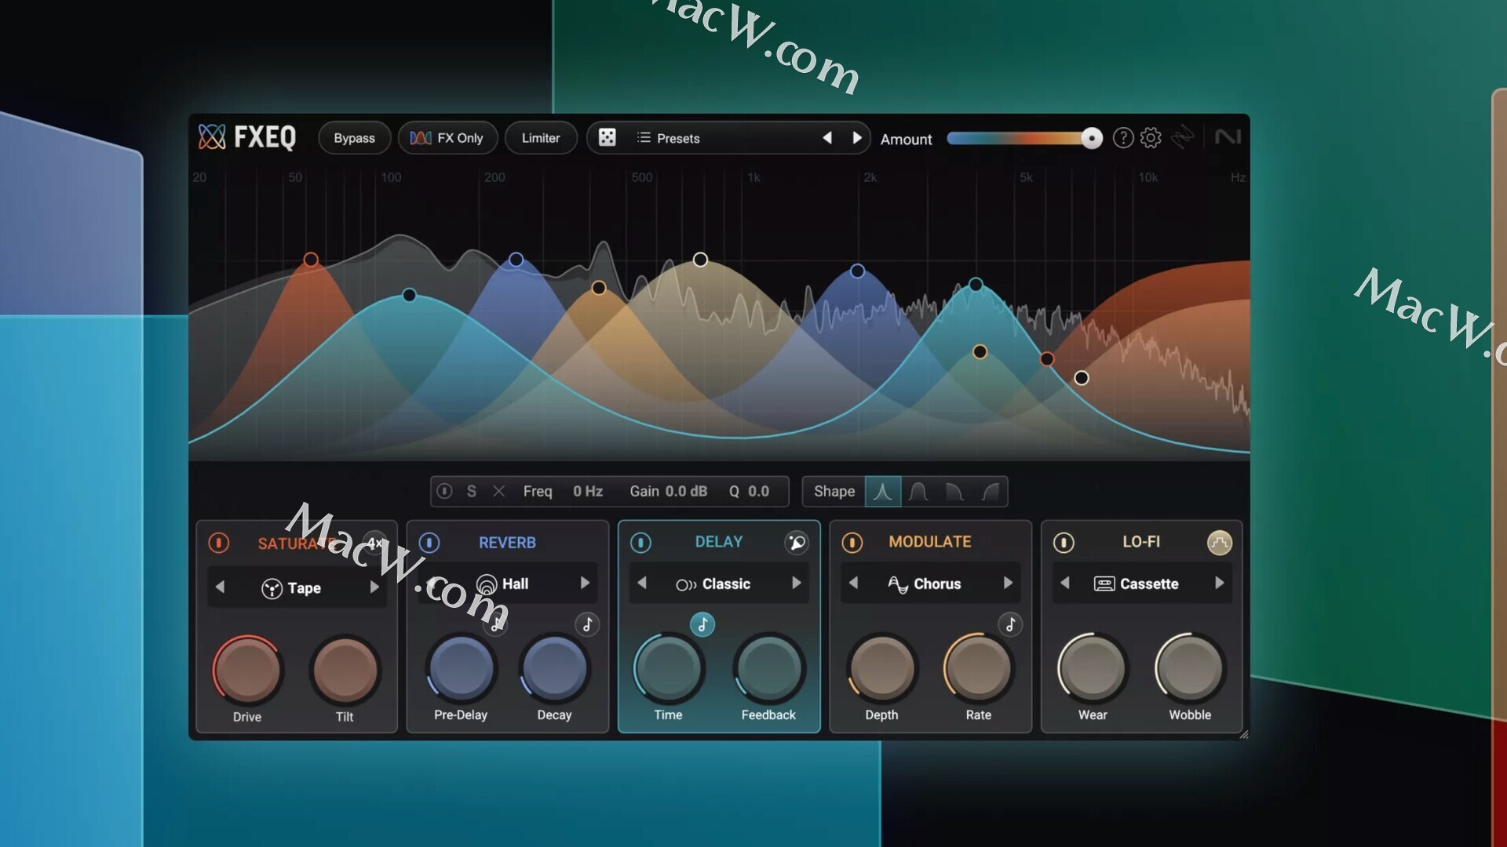Image resolution: width=1507 pixels, height=847 pixels.
Task: Click the Native Instruments logo icon
Action: point(1228,137)
